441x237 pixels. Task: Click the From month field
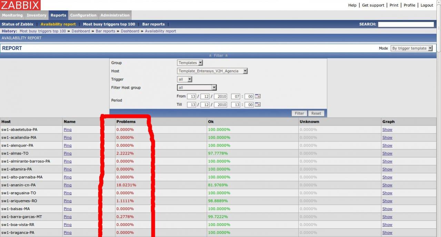click(205, 96)
